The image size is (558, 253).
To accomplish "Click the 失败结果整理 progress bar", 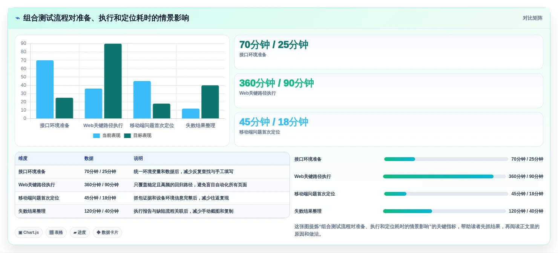I will [x=445, y=211].
